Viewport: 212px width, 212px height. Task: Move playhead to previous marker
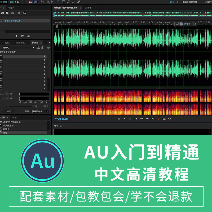tap(136, 119)
